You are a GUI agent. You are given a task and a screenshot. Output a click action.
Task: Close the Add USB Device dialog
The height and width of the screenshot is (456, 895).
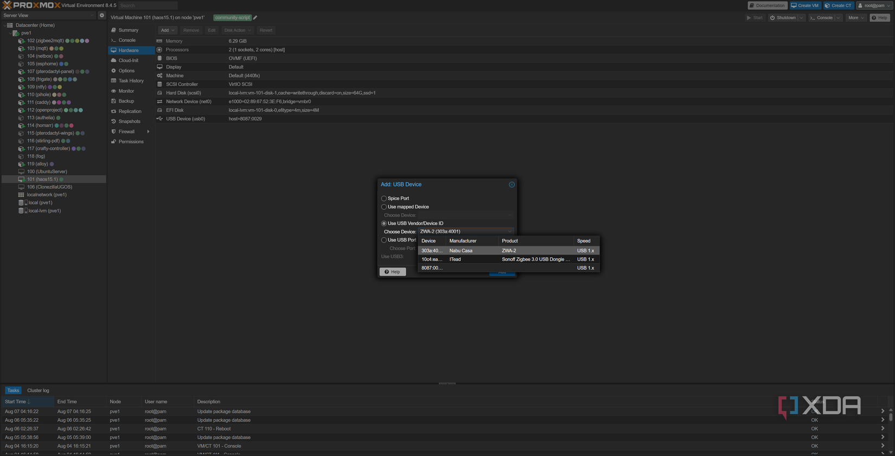point(512,185)
